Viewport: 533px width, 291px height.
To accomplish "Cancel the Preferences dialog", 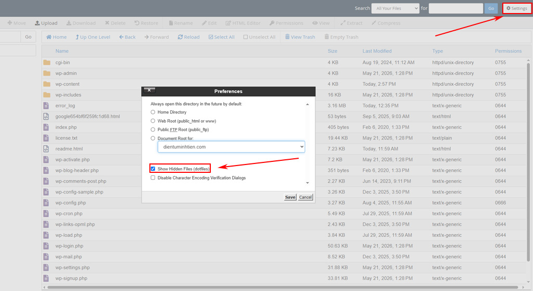I will (305, 197).
